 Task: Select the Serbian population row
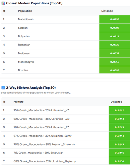(66, 28)
